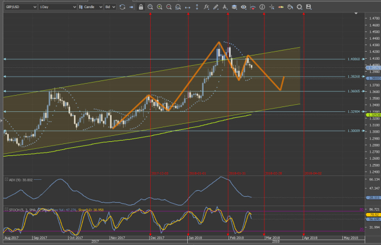This screenshot has height=245, width=381.
Task: Click the Sep 2017 time axis label
Action: (40, 238)
